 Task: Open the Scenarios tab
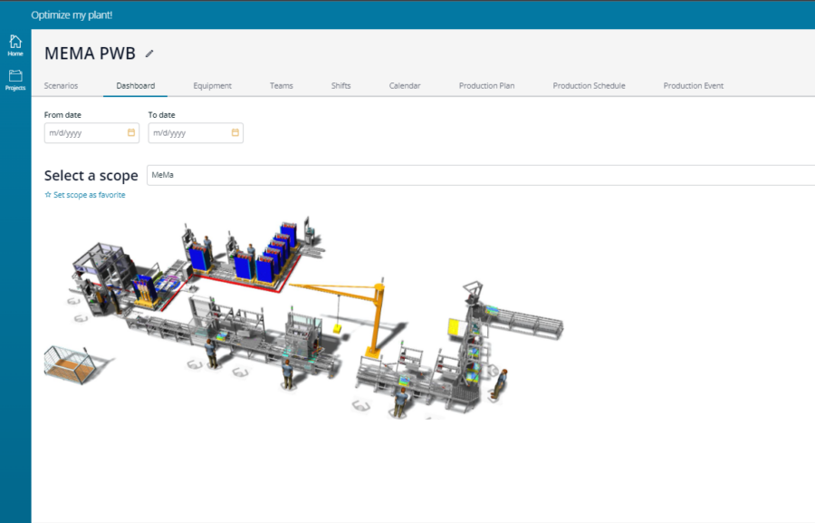[x=62, y=85]
